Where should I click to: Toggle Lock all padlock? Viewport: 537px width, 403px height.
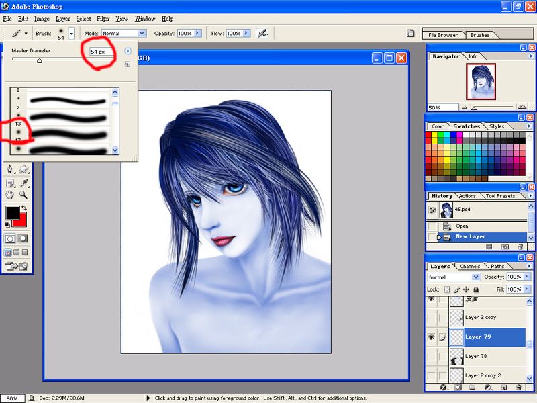(x=476, y=289)
